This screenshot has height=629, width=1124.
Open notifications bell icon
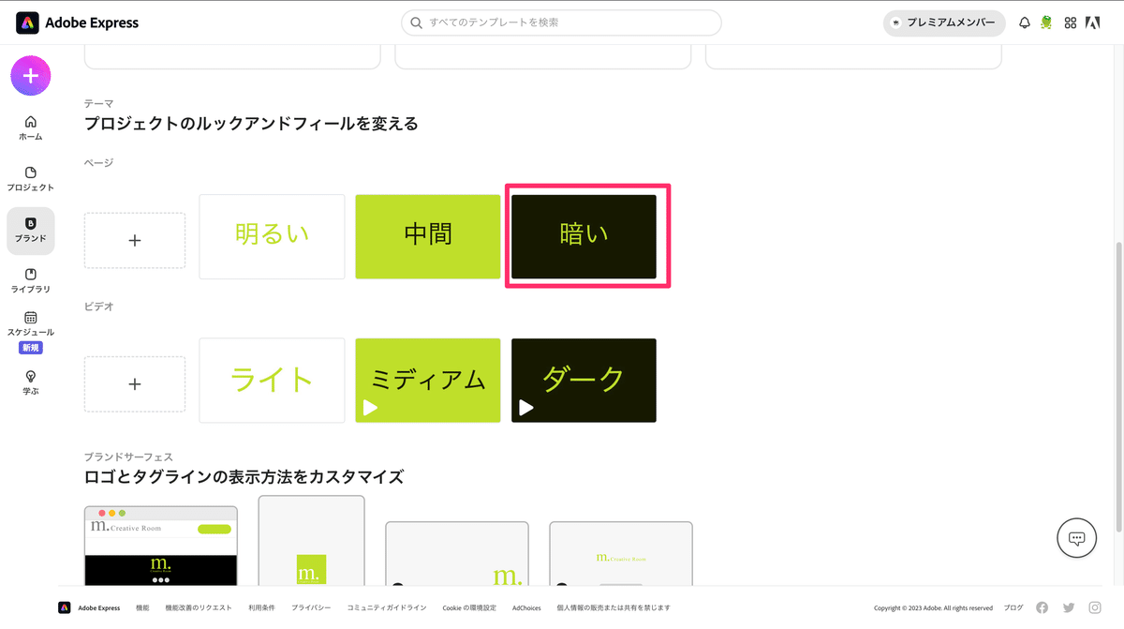coord(1025,23)
